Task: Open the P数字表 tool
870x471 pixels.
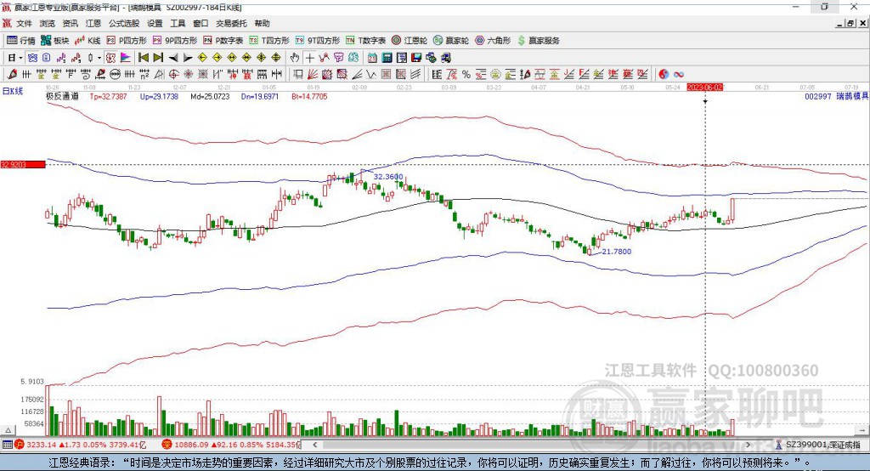Action: point(223,41)
